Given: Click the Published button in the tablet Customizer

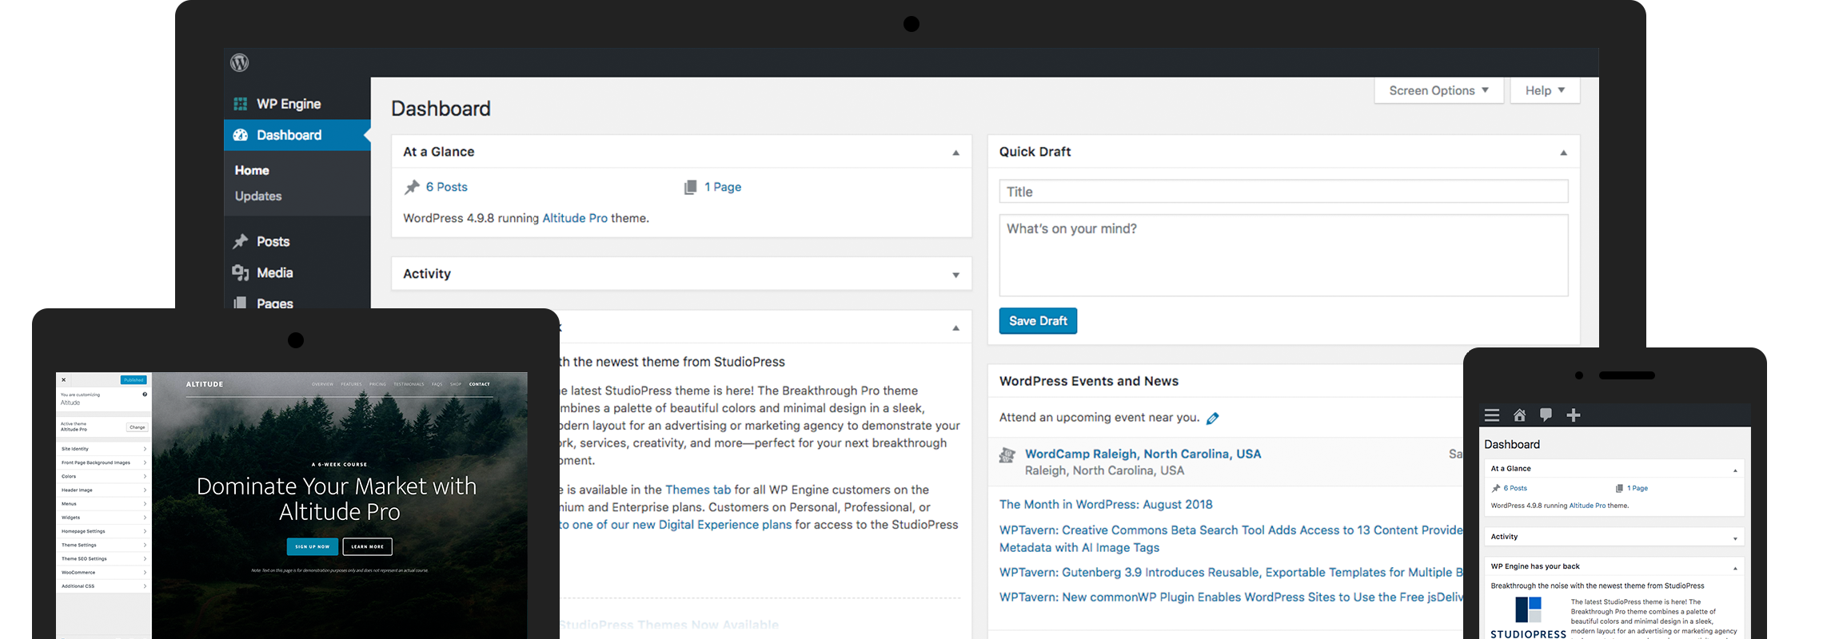Looking at the screenshot, I should (134, 380).
